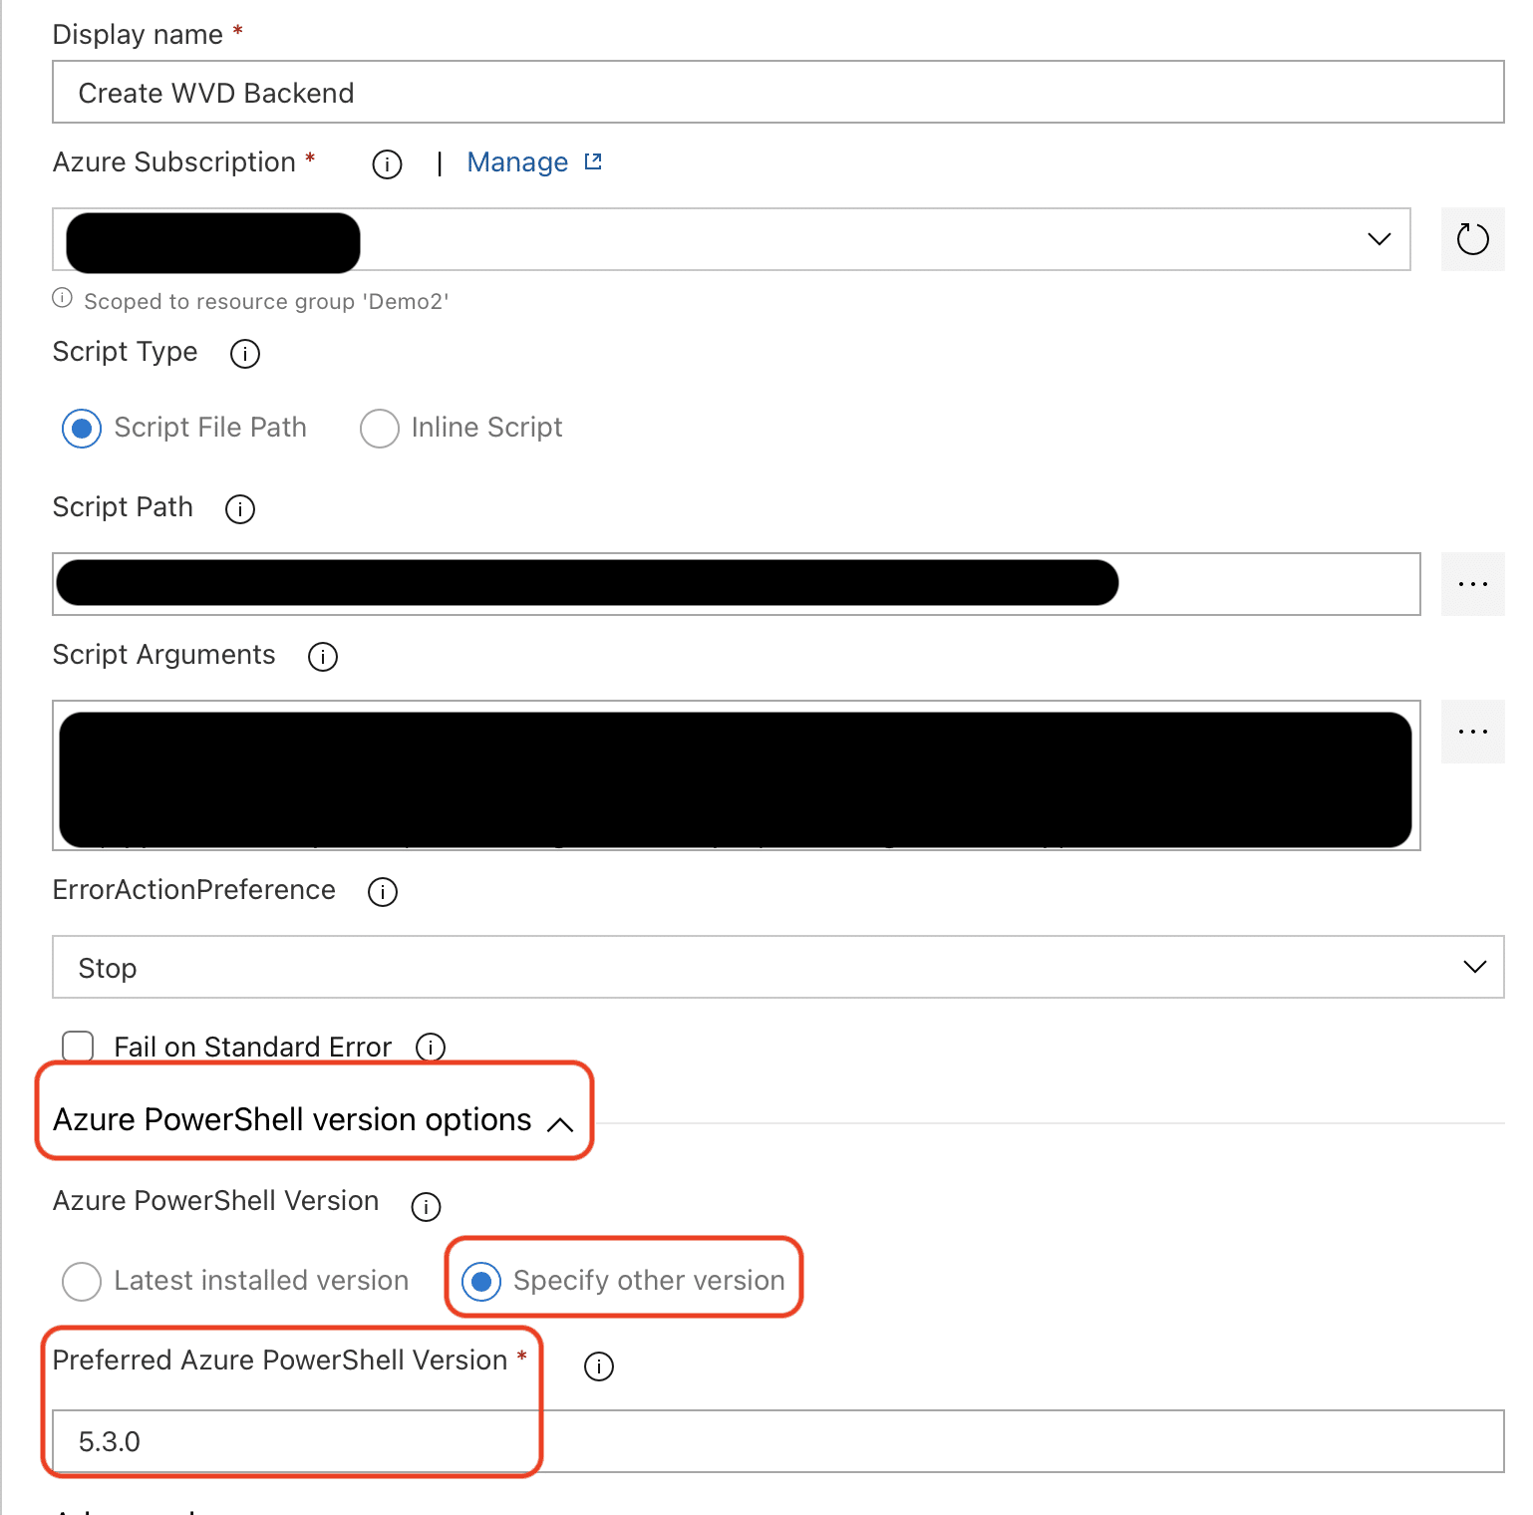Select the Inline Script option

[x=380, y=429]
